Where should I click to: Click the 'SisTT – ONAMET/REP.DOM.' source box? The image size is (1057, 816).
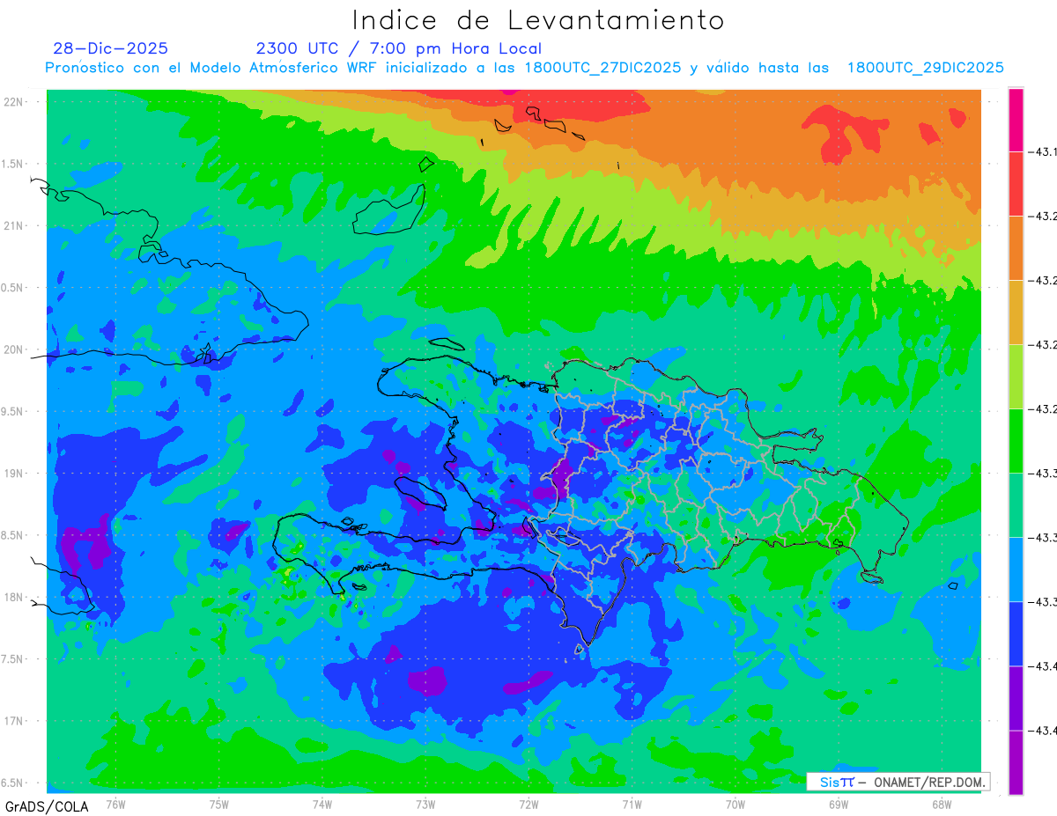click(x=898, y=782)
